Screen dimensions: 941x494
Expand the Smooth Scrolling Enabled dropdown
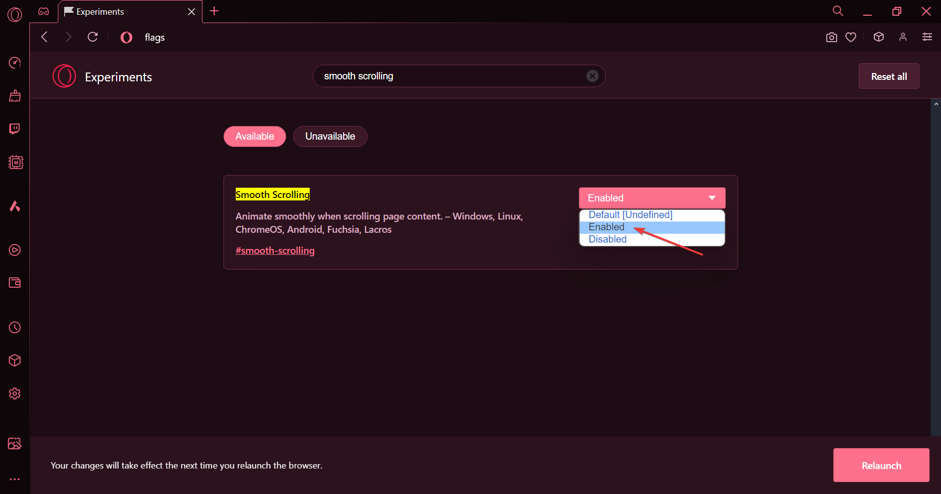[x=652, y=198]
